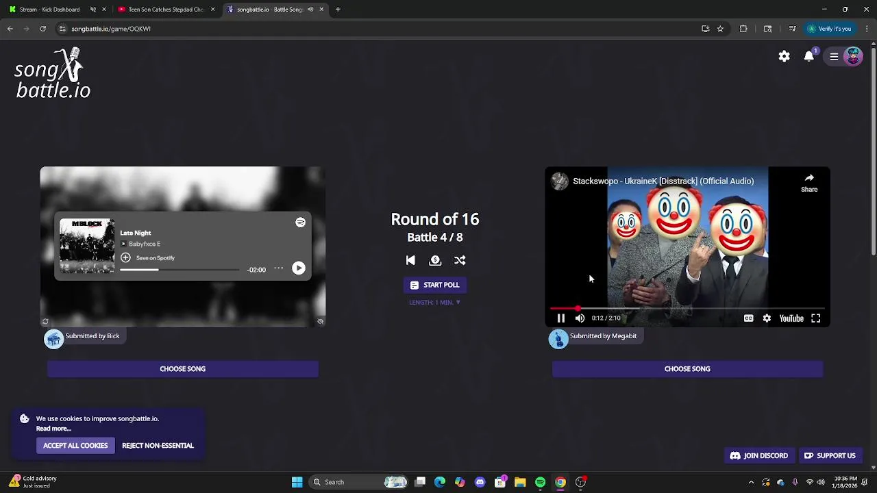Image resolution: width=877 pixels, height=493 pixels.
Task: Save Late Night on Spotify plus icon
Action: 125,257
